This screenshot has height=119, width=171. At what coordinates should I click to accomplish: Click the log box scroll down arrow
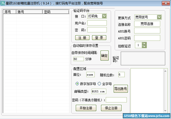(x=165, y=111)
